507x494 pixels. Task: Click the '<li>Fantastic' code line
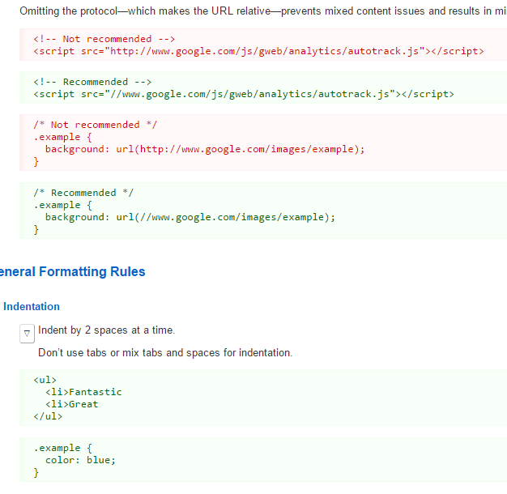[x=83, y=392]
